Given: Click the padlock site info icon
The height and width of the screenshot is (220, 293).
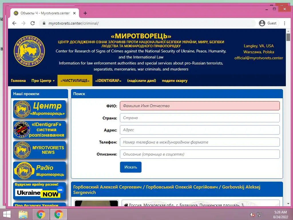Looking at the screenshot, I should tap(44, 23).
